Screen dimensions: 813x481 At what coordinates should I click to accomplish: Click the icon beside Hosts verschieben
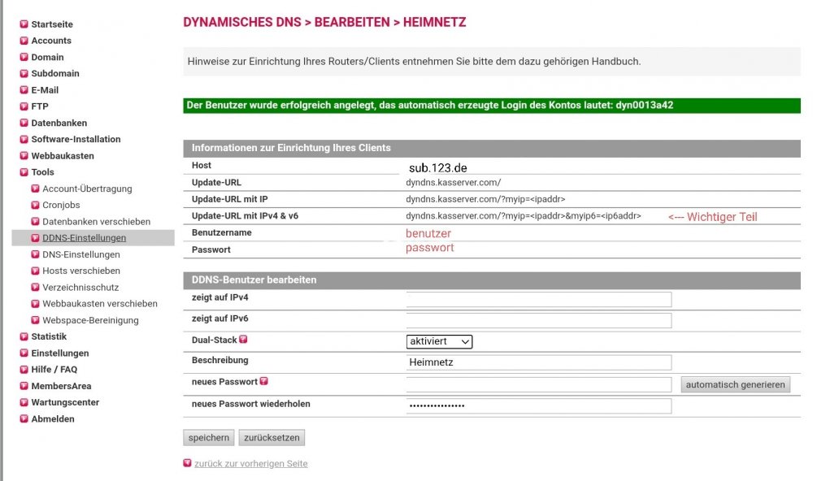tap(35, 271)
